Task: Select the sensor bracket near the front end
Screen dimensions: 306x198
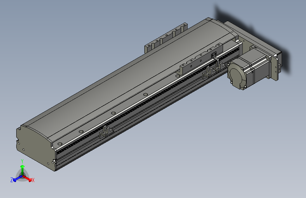Action: [x=106, y=132]
